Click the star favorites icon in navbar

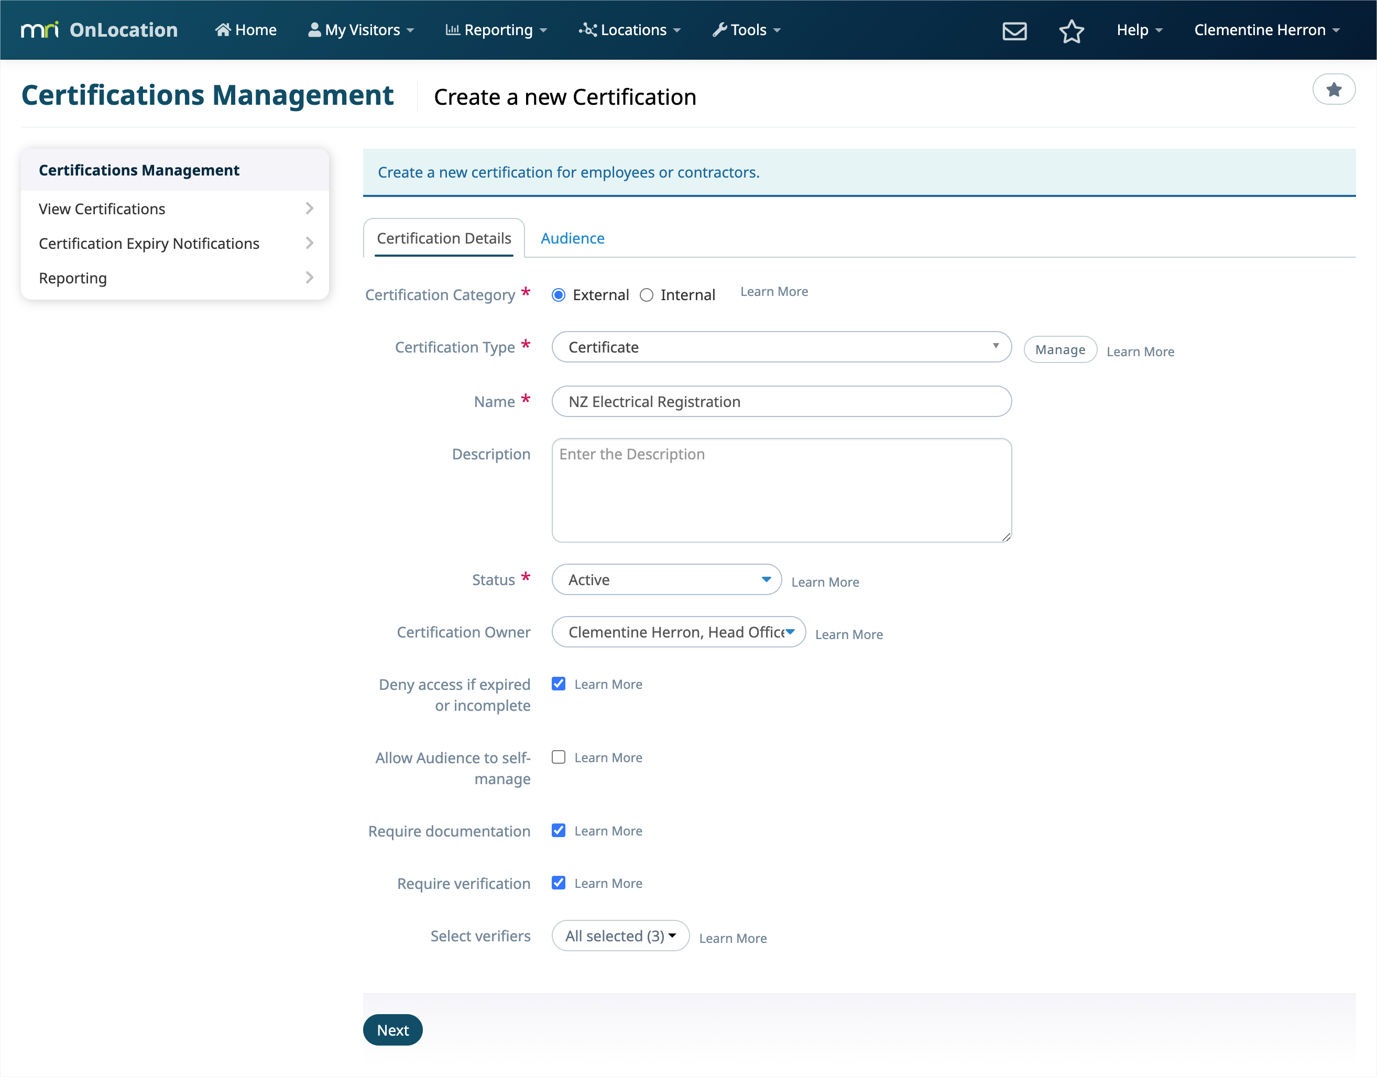point(1071,30)
